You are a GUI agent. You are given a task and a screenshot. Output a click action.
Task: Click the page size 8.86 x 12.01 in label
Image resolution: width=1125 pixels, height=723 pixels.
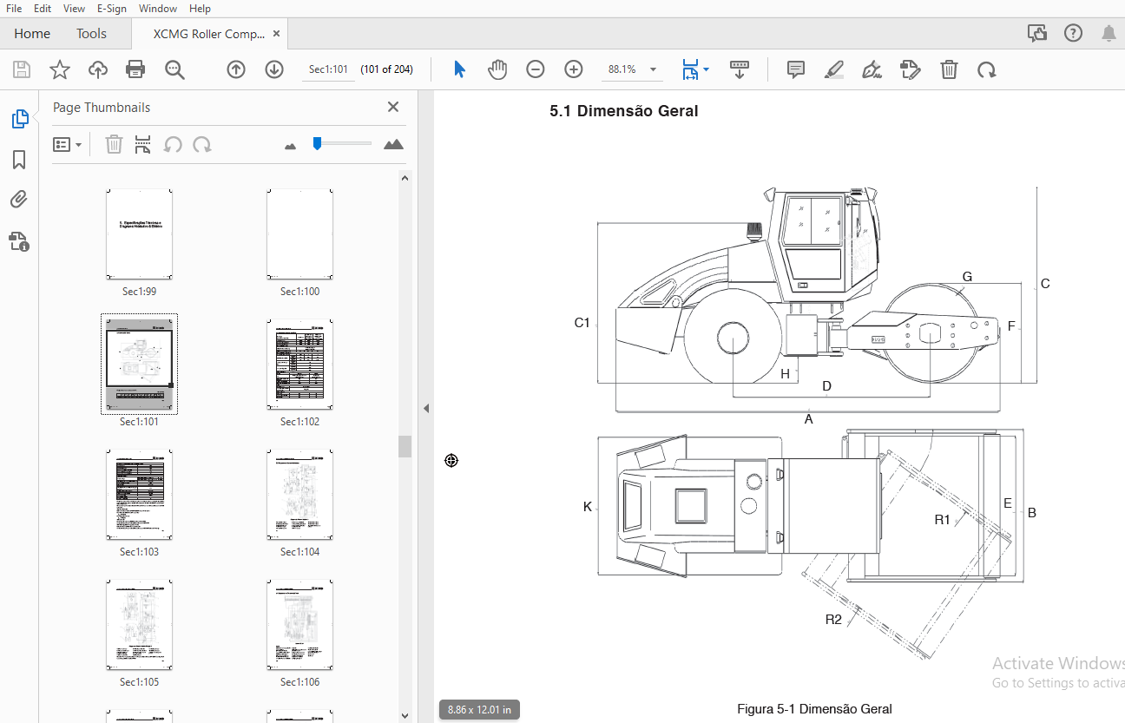click(x=479, y=709)
